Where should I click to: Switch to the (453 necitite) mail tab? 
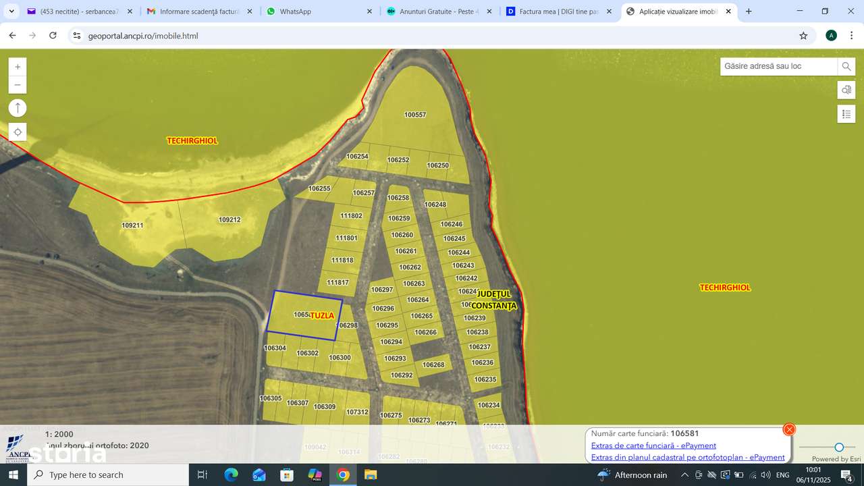pos(81,11)
